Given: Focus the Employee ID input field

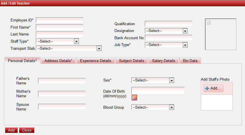Looking at the screenshot, I should [x=59, y=20].
